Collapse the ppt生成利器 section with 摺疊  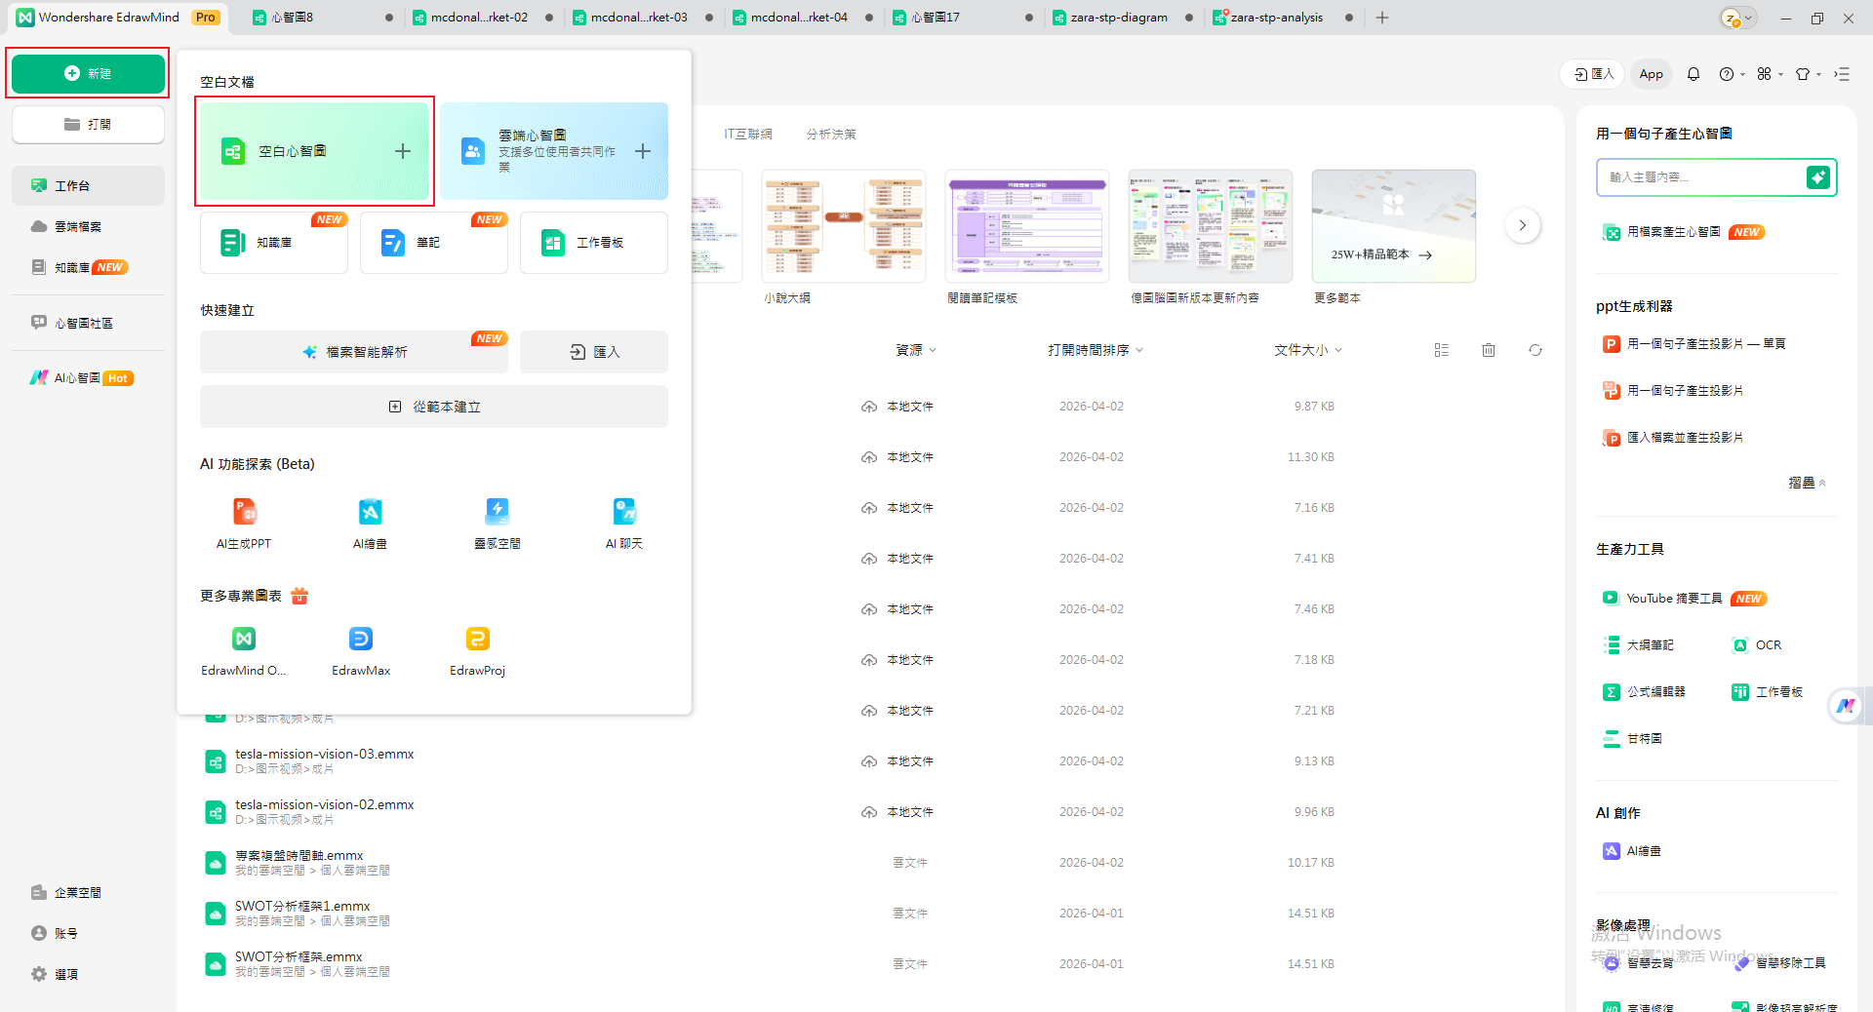1807,483
